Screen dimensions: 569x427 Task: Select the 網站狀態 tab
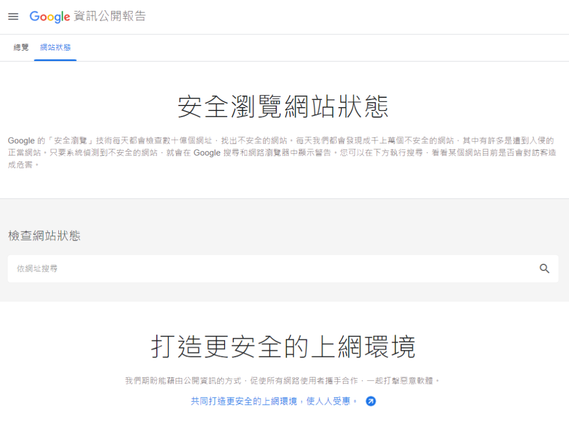pos(55,48)
